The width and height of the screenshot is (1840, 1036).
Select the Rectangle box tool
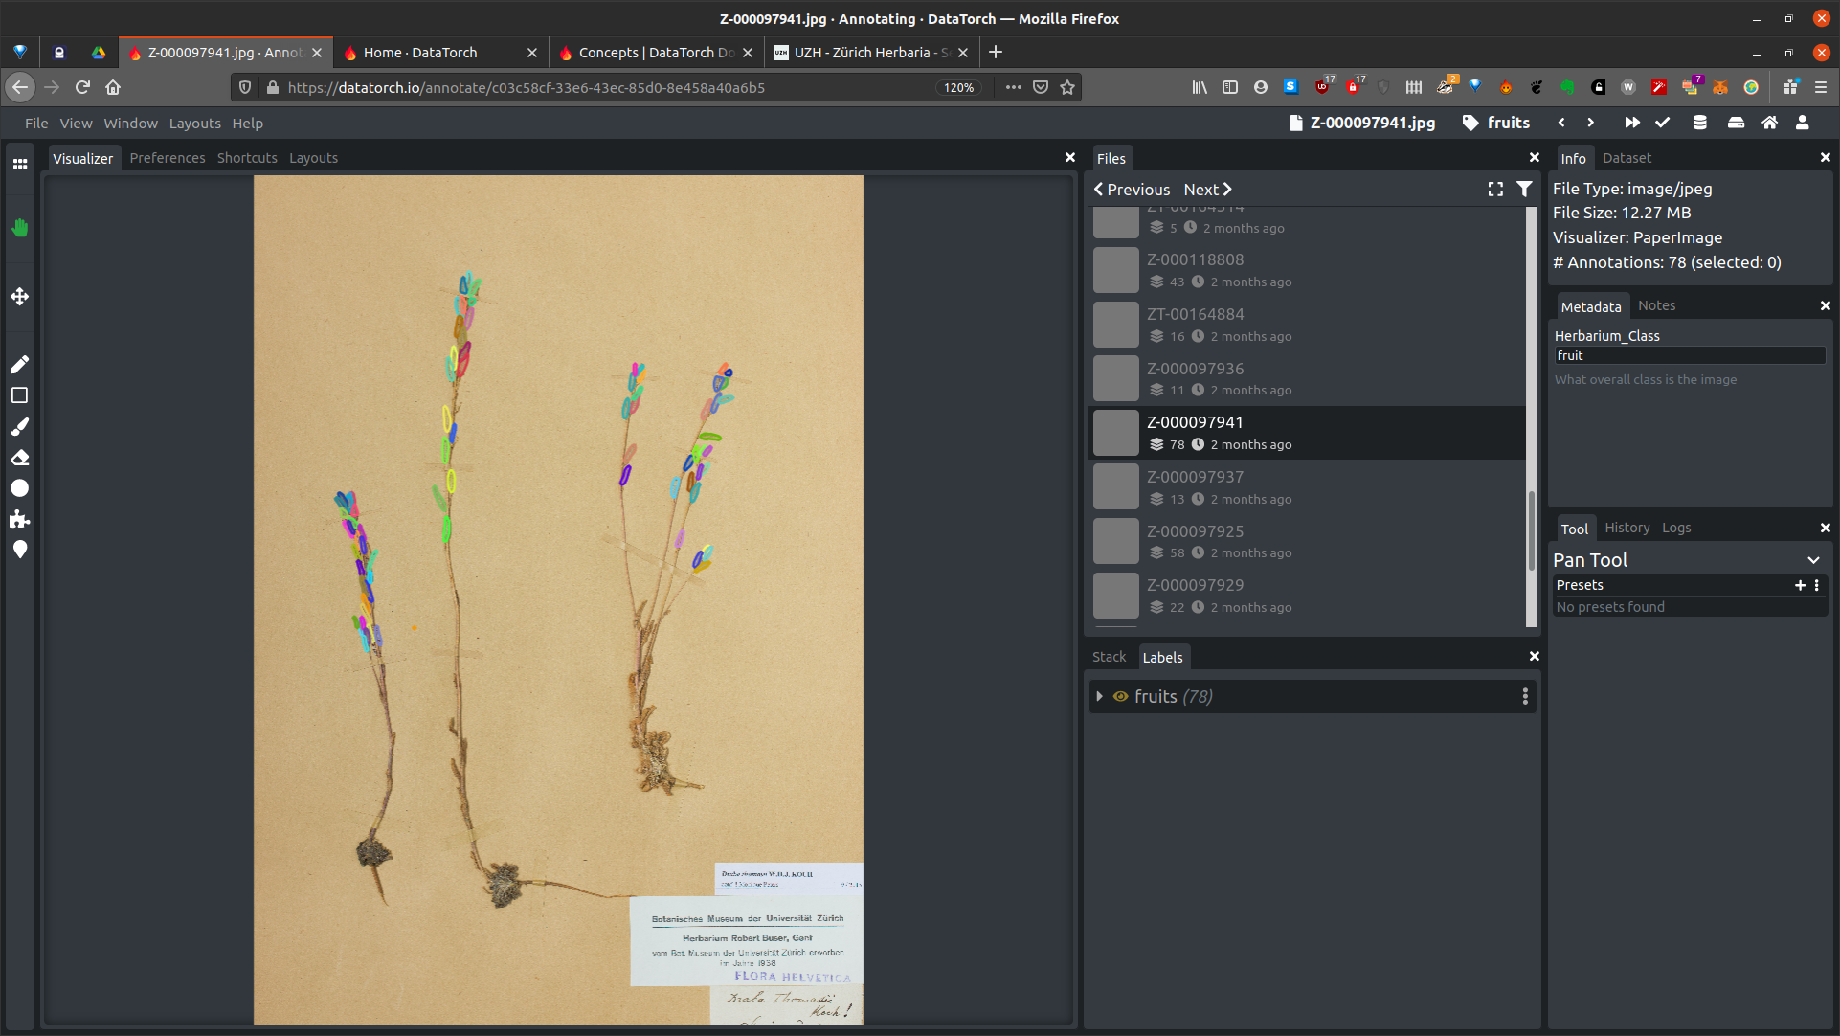[x=20, y=395]
